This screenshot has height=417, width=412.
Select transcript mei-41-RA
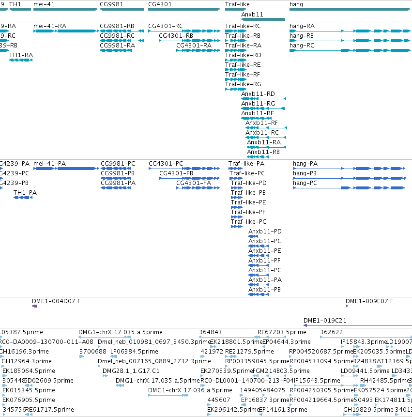[x=66, y=31]
